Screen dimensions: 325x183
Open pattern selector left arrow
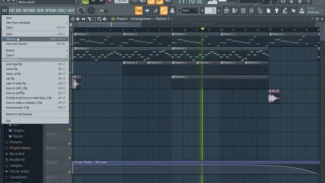click(202, 11)
